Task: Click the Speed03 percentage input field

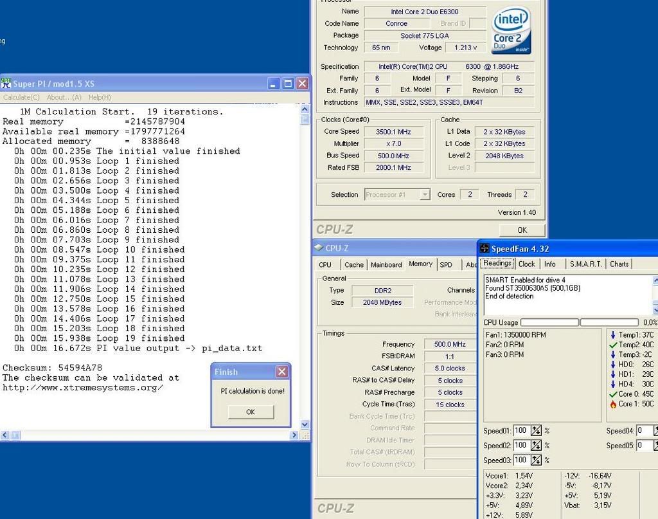Action: 522,460
